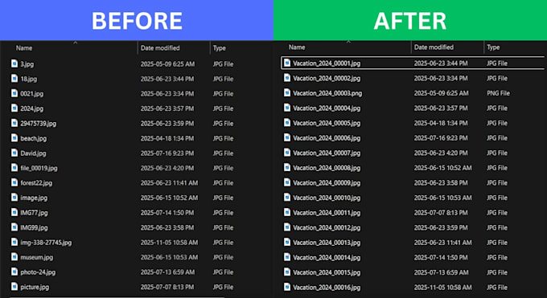Click the file name picture.jpg
The image size is (547, 298).
click(x=35, y=288)
